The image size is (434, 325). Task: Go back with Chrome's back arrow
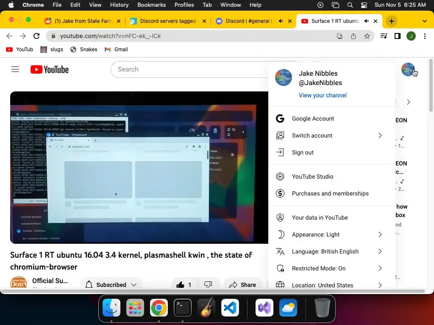pos(9,36)
